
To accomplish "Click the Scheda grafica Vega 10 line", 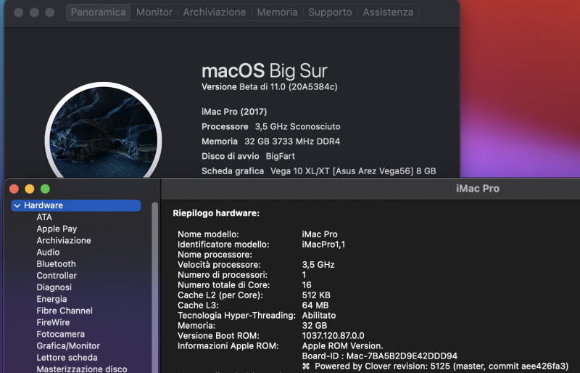I will (x=319, y=171).
